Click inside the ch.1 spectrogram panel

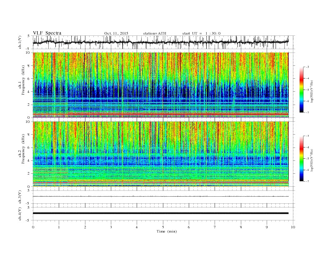click(x=161, y=85)
